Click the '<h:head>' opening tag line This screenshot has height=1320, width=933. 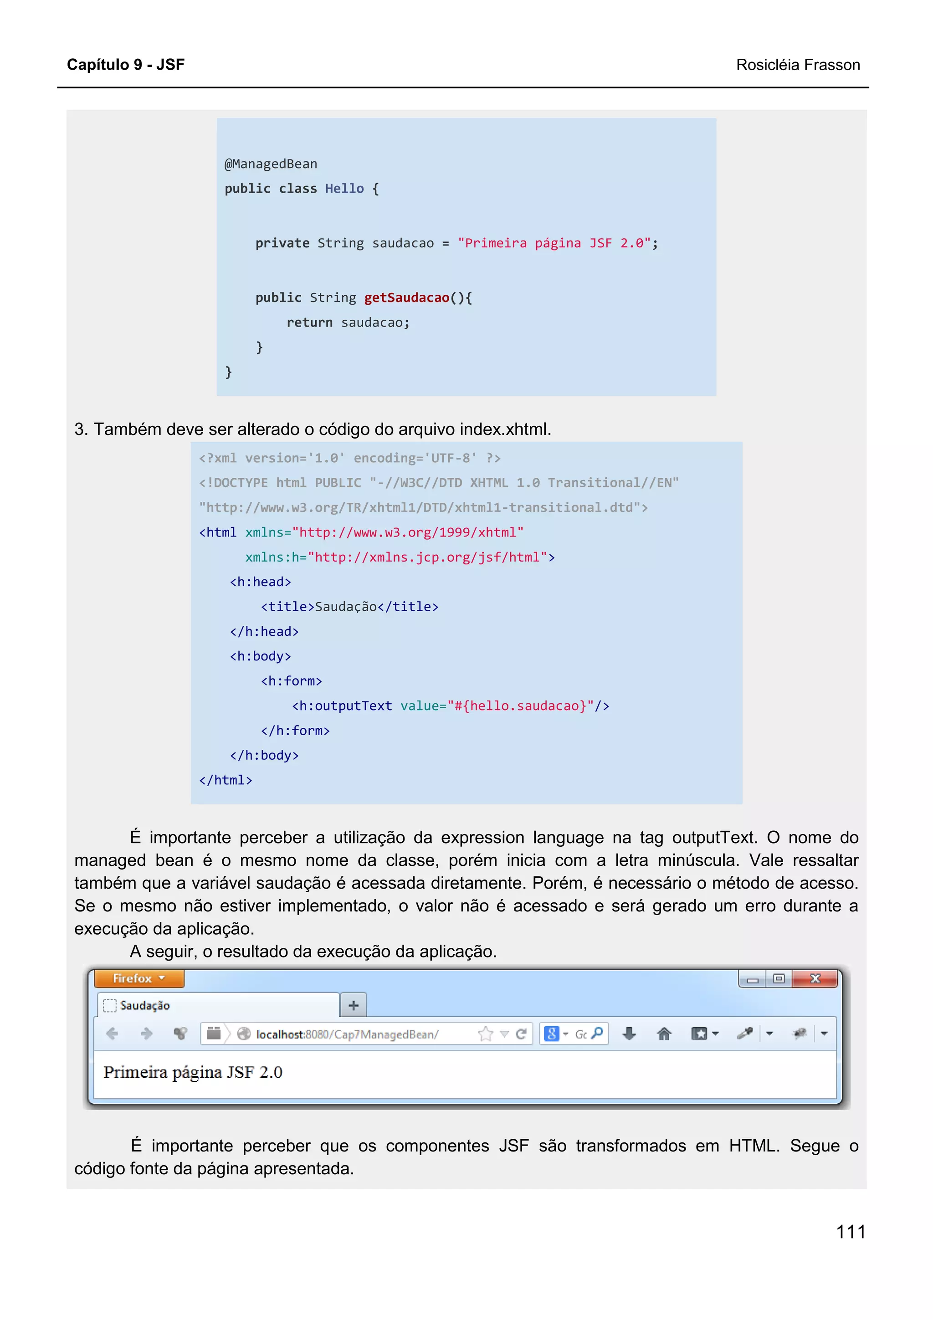tap(261, 582)
